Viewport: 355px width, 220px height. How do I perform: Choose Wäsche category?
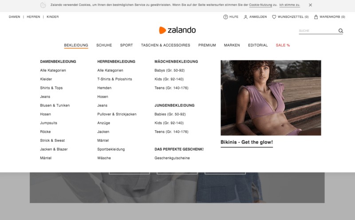pos(104,158)
